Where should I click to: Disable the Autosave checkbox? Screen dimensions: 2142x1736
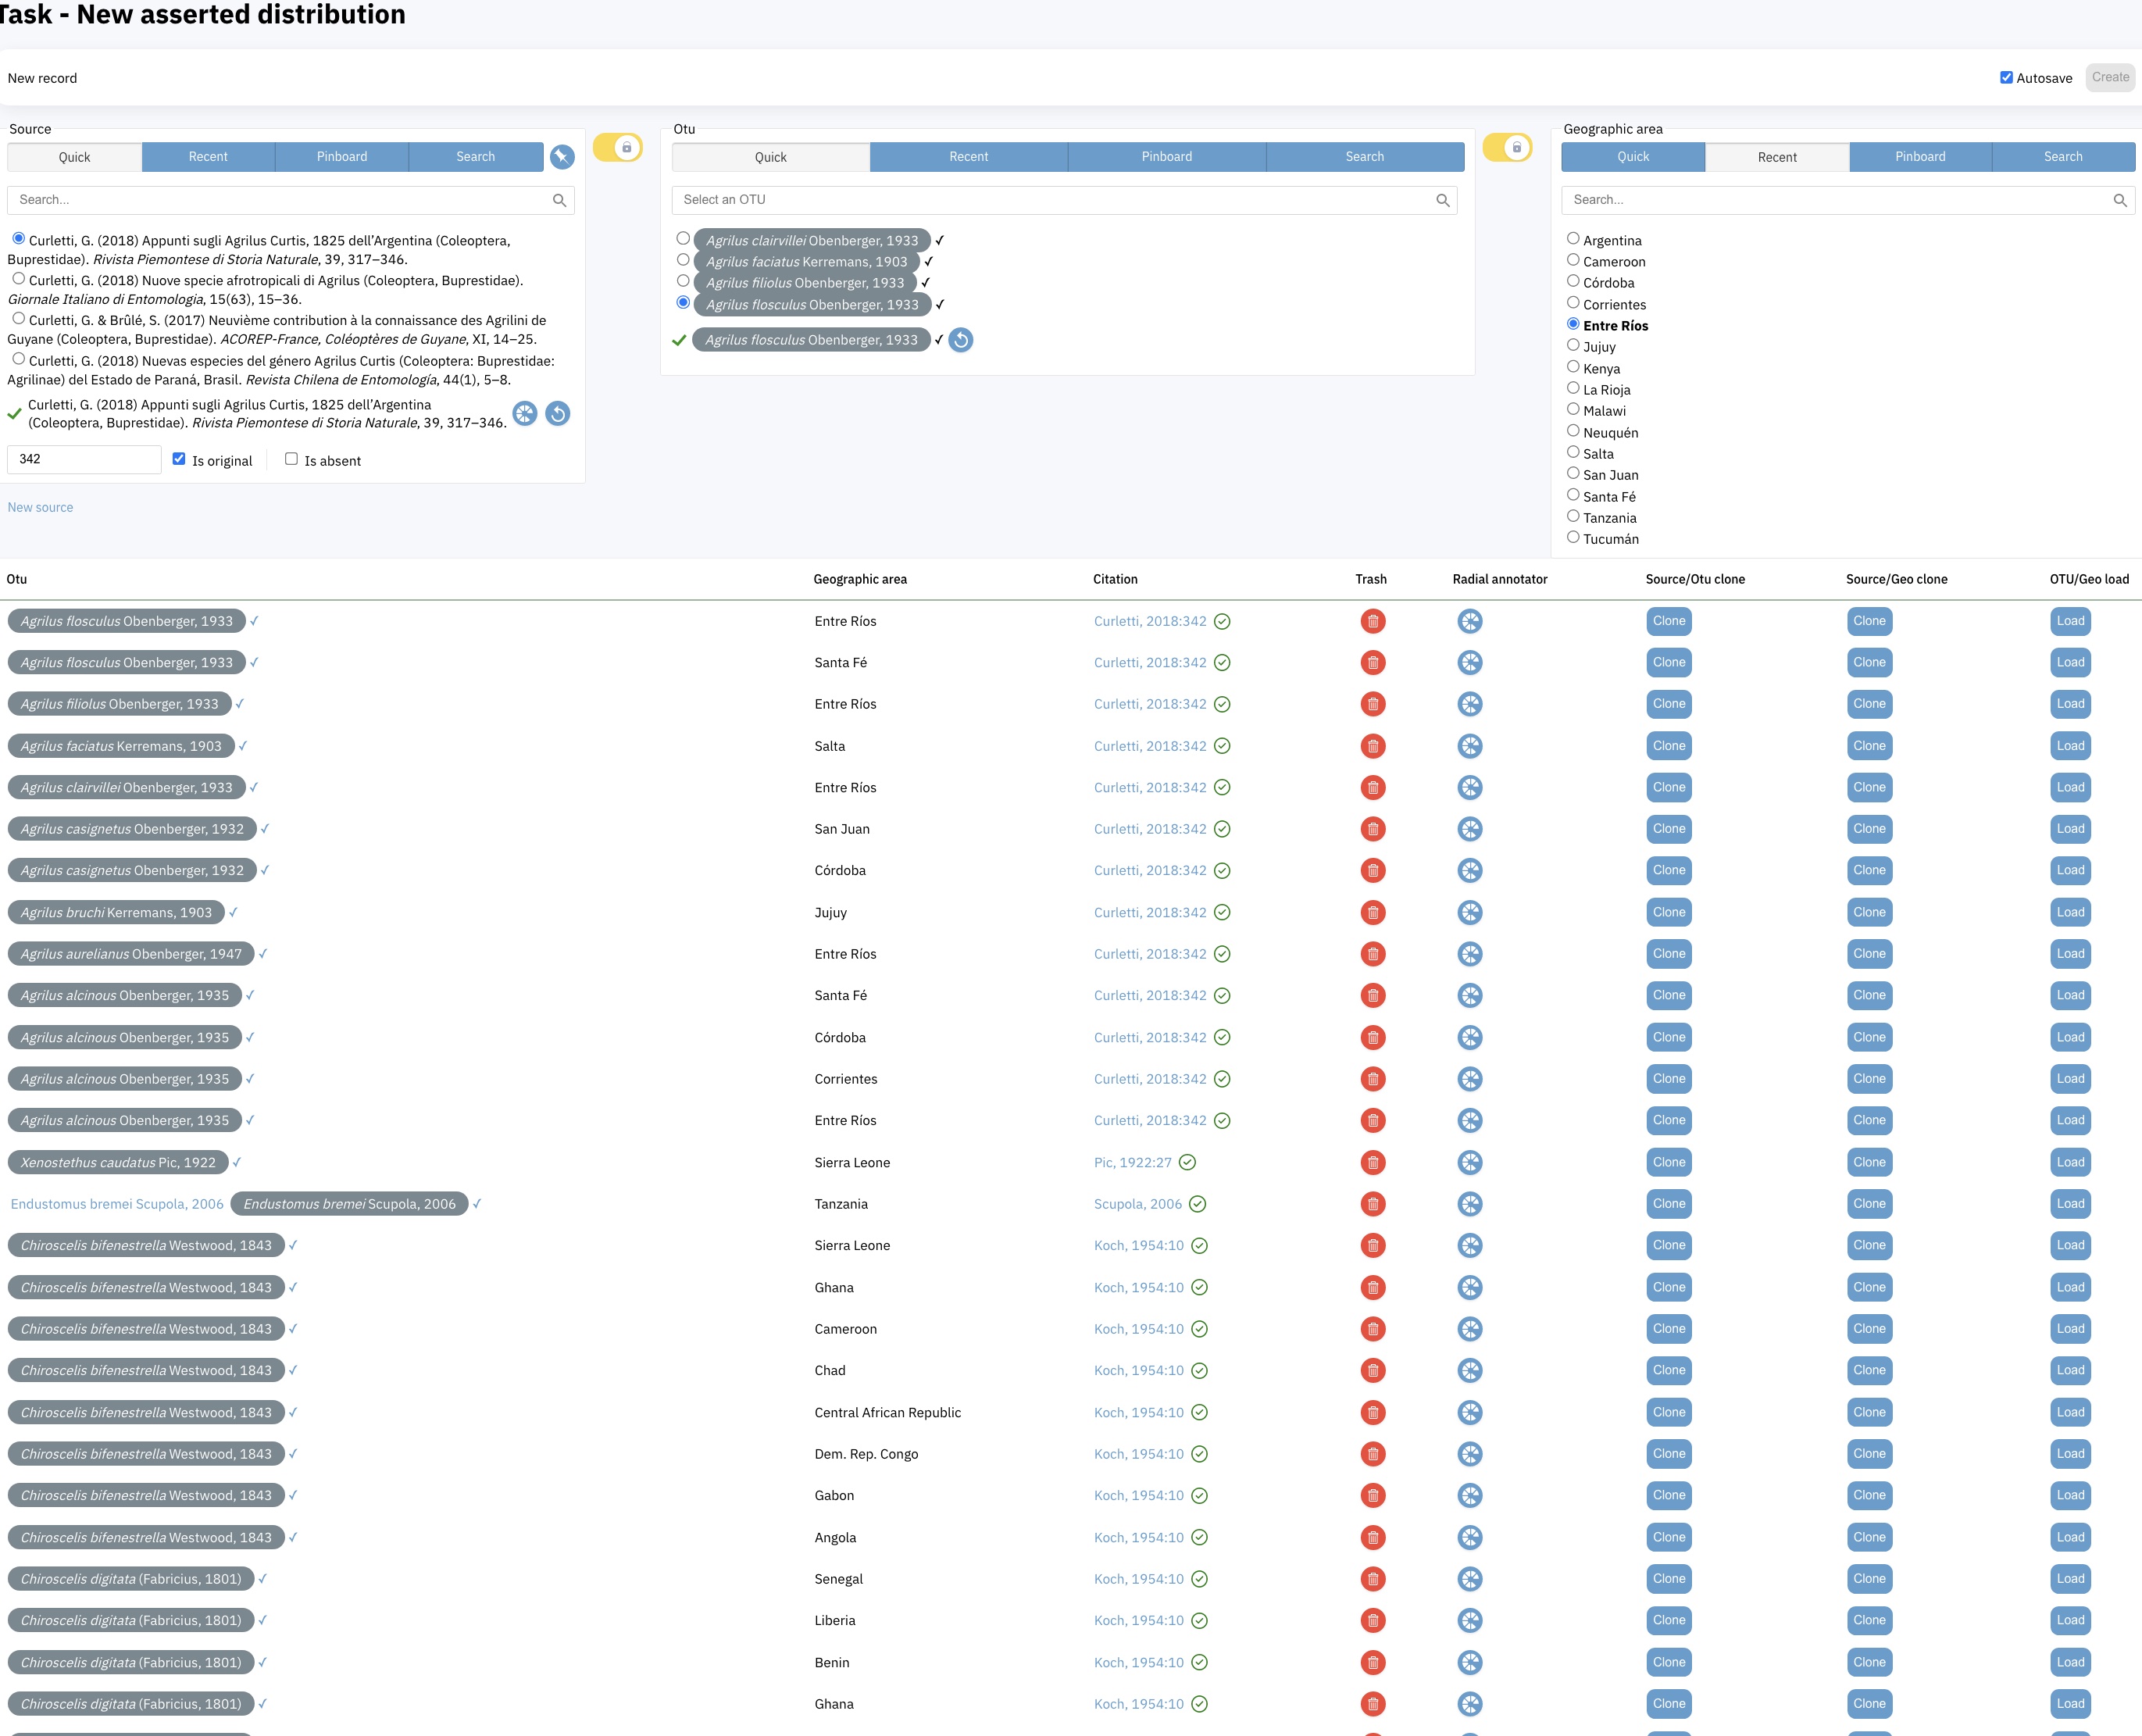pos(2005,77)
